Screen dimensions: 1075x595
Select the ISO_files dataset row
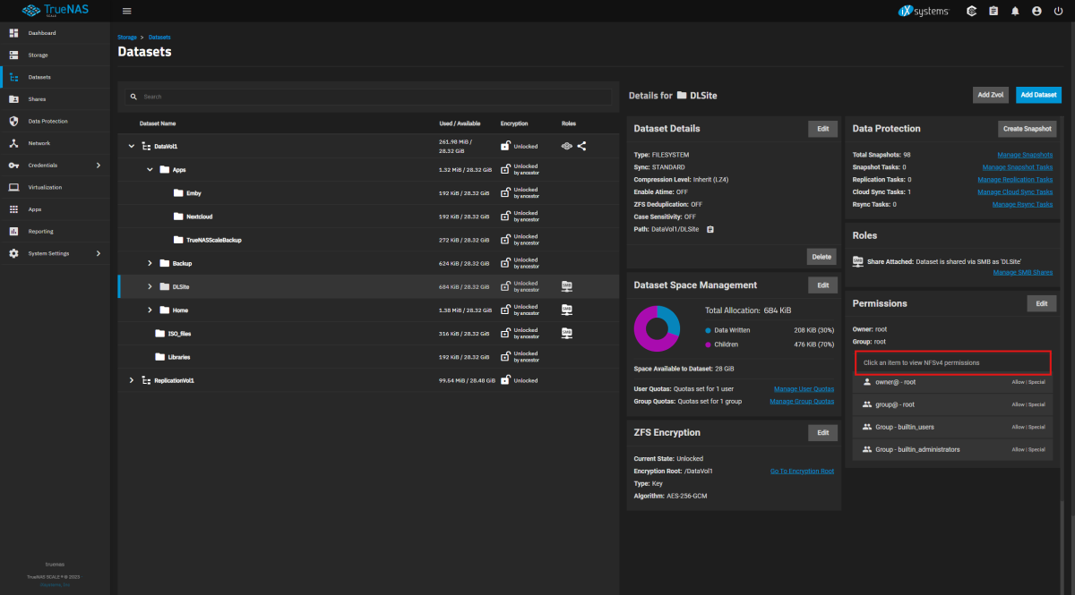pos(368,334)
